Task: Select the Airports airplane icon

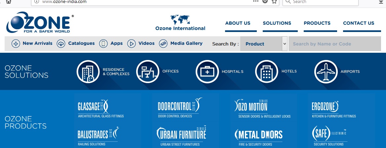Action: [x=326, y=72]
